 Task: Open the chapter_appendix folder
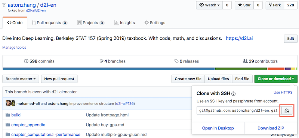pos(28,125)
